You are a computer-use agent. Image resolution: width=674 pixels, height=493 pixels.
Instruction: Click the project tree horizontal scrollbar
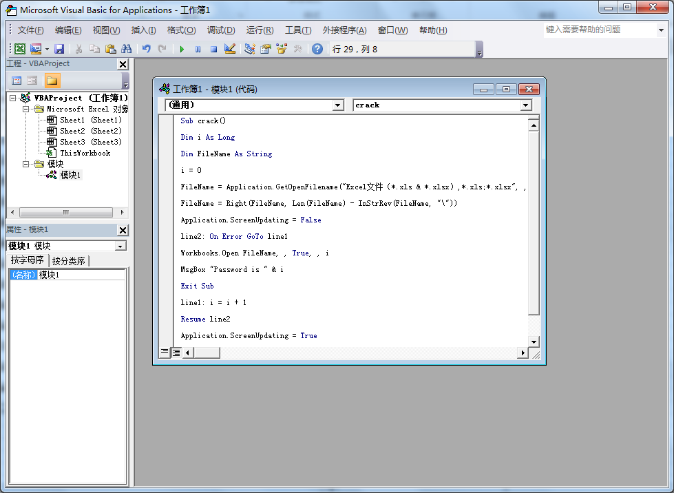(66, 212)
